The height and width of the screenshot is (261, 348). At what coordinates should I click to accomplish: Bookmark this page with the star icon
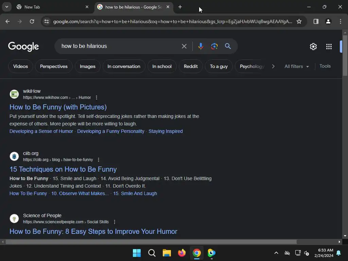coord(299,21)
